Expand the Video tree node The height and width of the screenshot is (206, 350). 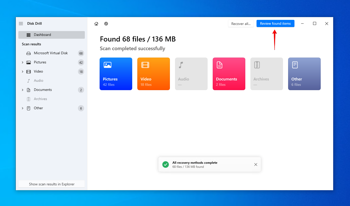tap(22, 72)
